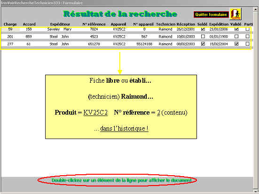Check the Soldé box for charge 201
The image size is (259, 194).
(x=203, y=36)
